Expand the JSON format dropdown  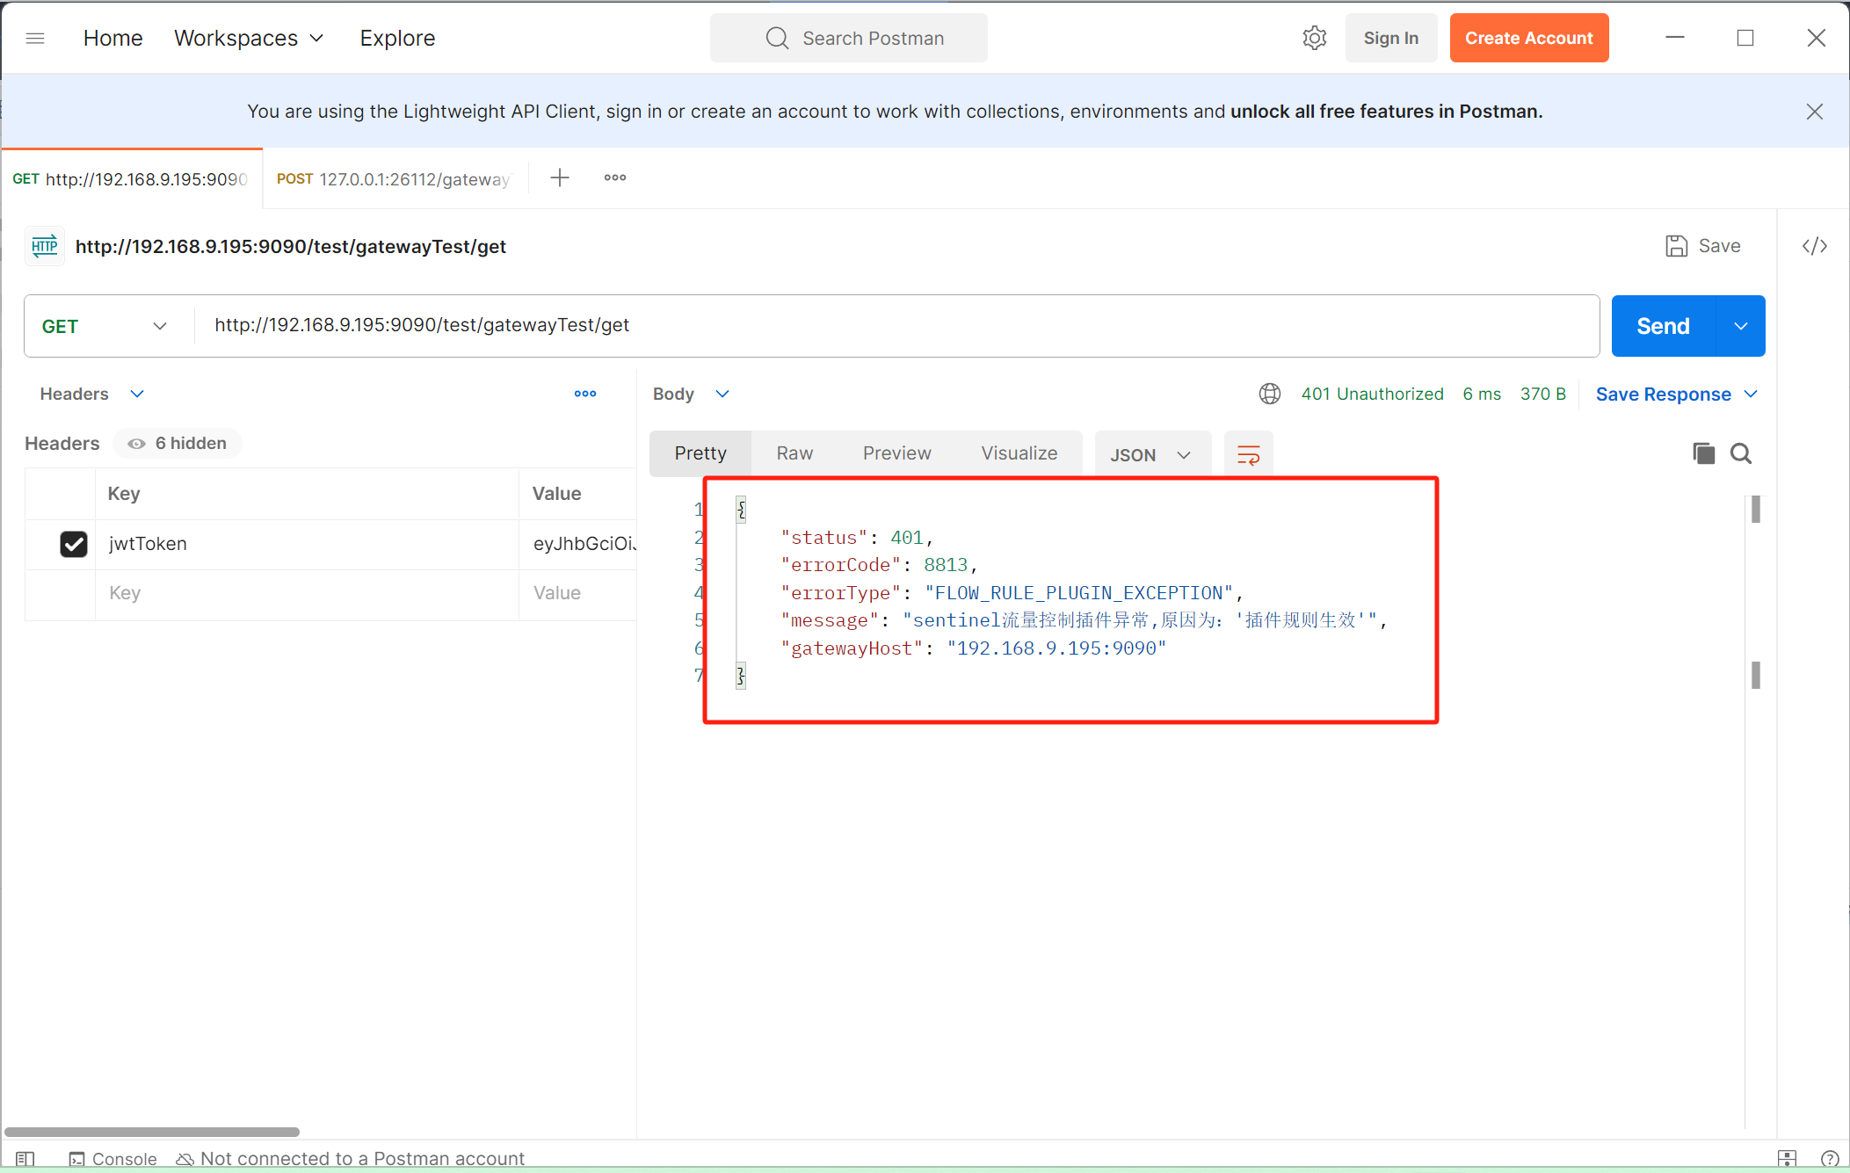pos(1151,454)
